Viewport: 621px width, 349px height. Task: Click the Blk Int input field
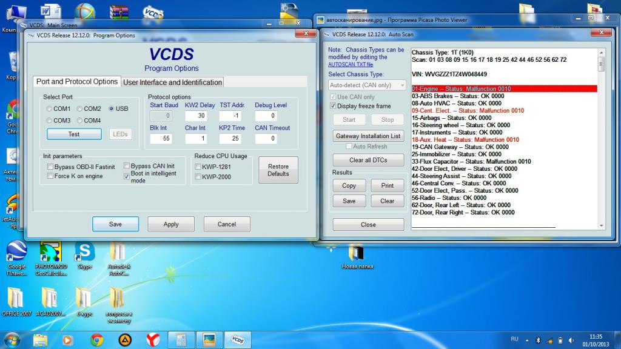[161, 139]
